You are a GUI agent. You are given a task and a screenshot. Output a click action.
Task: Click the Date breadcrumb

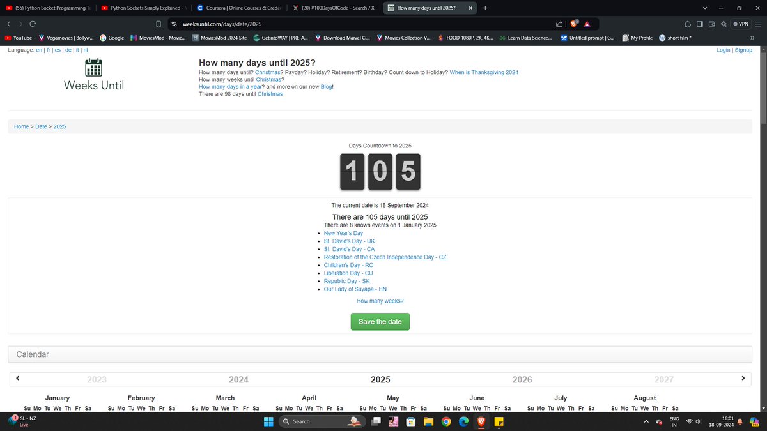click(x=41, y=126)
